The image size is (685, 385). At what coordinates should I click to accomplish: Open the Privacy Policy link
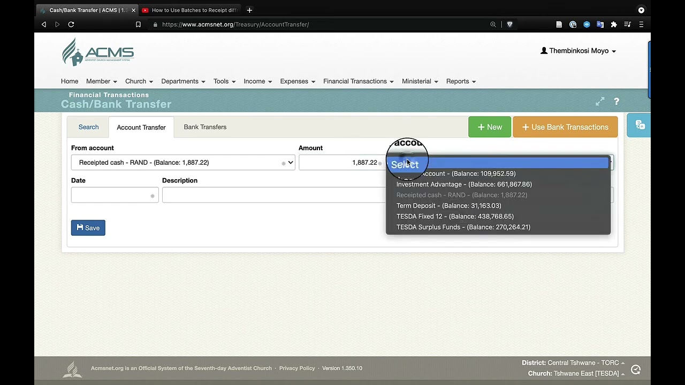(x=297, y=368)
